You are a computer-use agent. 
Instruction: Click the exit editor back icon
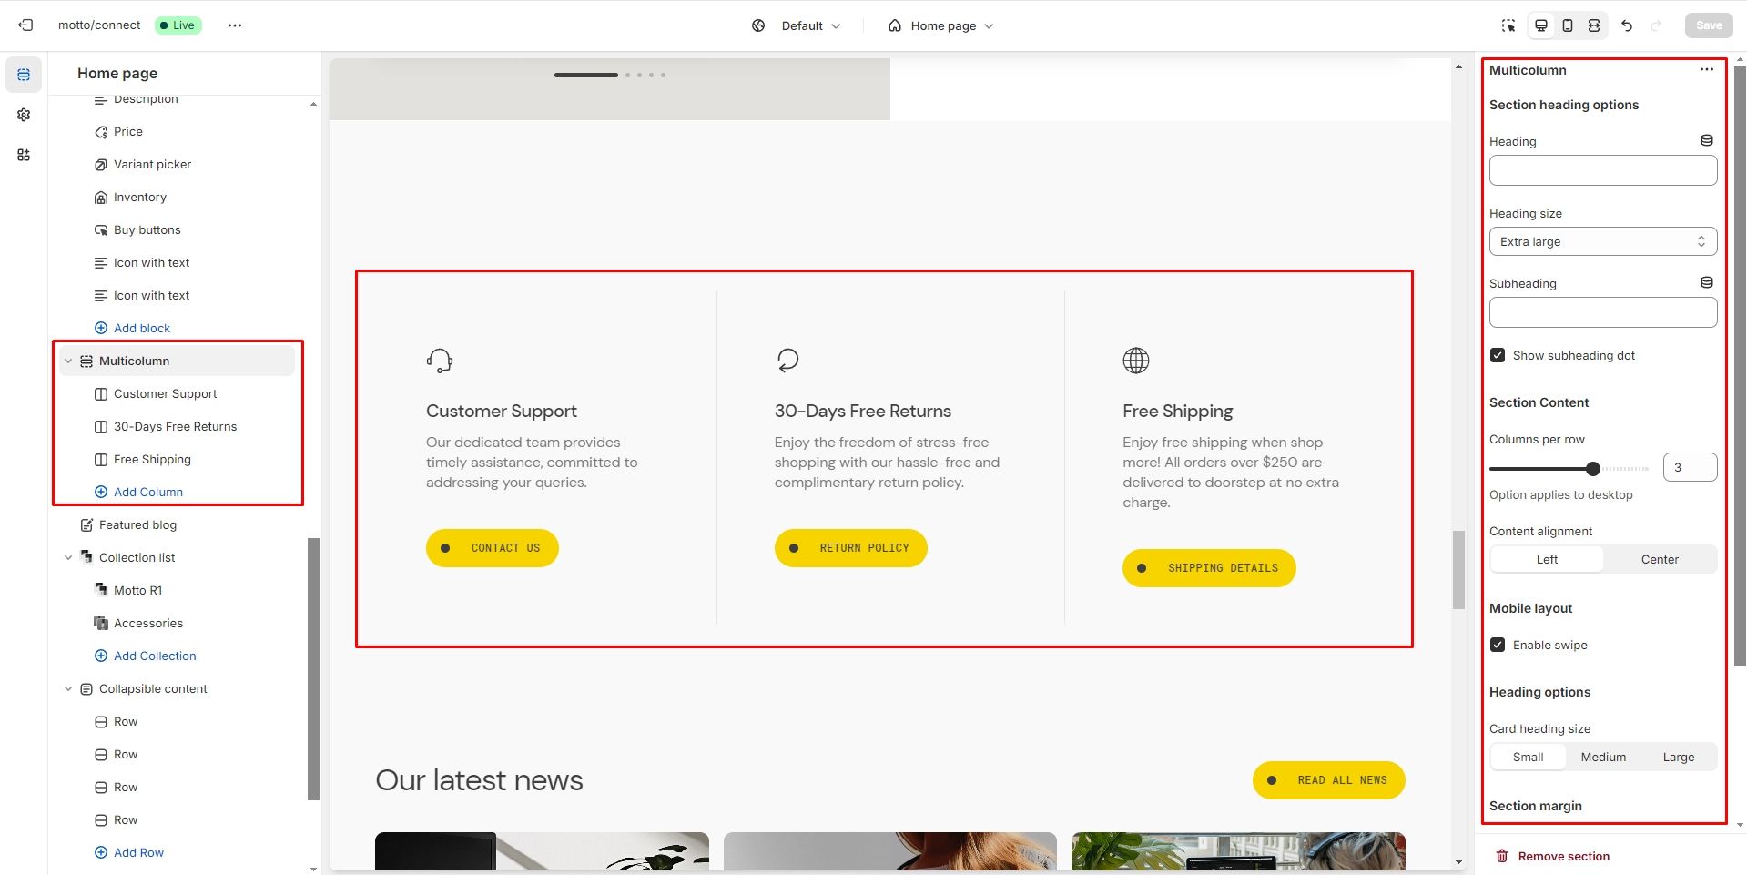point(25,25)
